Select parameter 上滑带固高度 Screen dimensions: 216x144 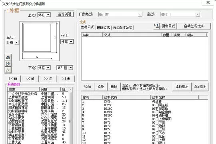pyautogui.click(x=38, y=97)
